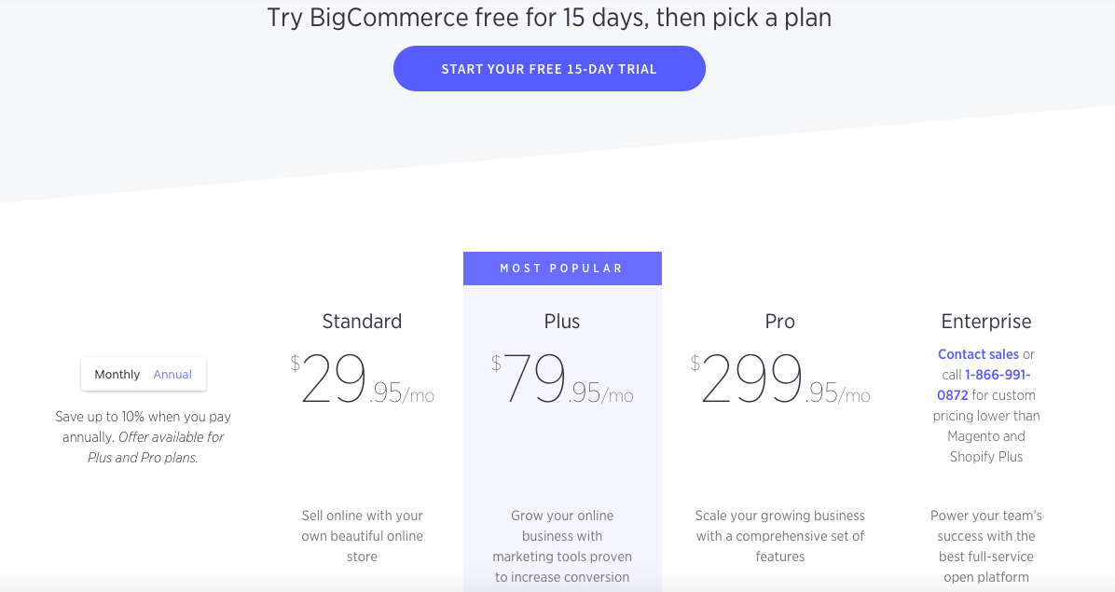Select the Pro plan heading
1115x592 pixels.
pos(779,322)
